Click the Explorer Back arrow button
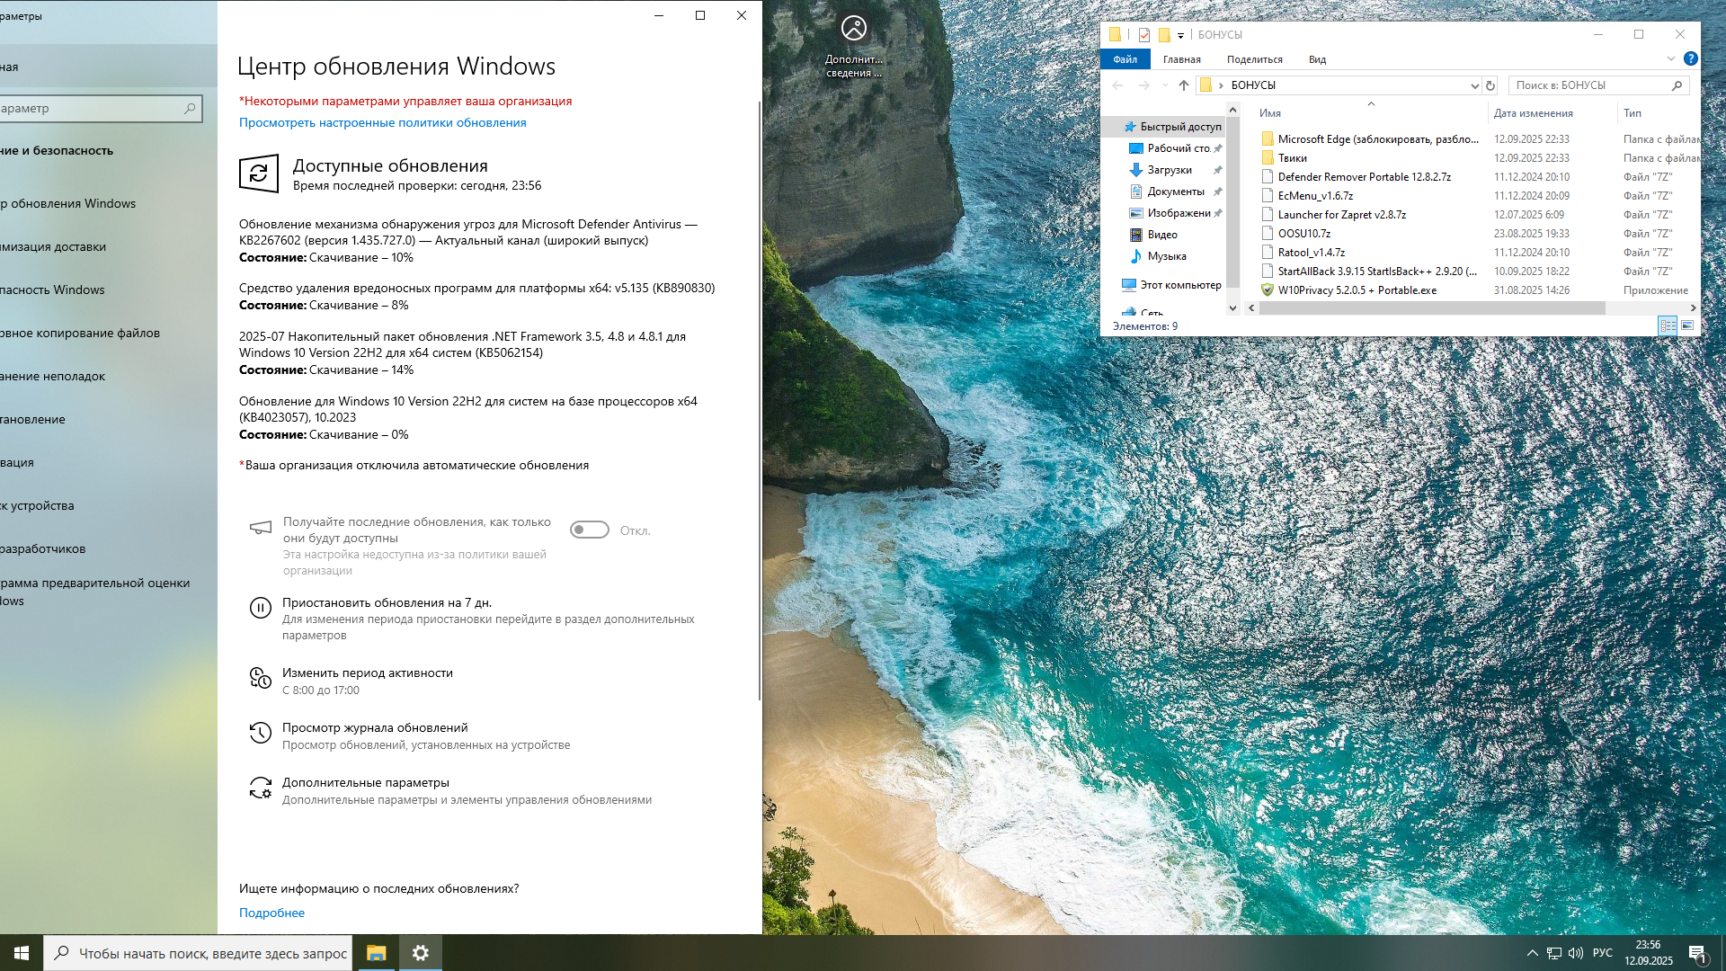1726x971 pixels. point(1117,85)
